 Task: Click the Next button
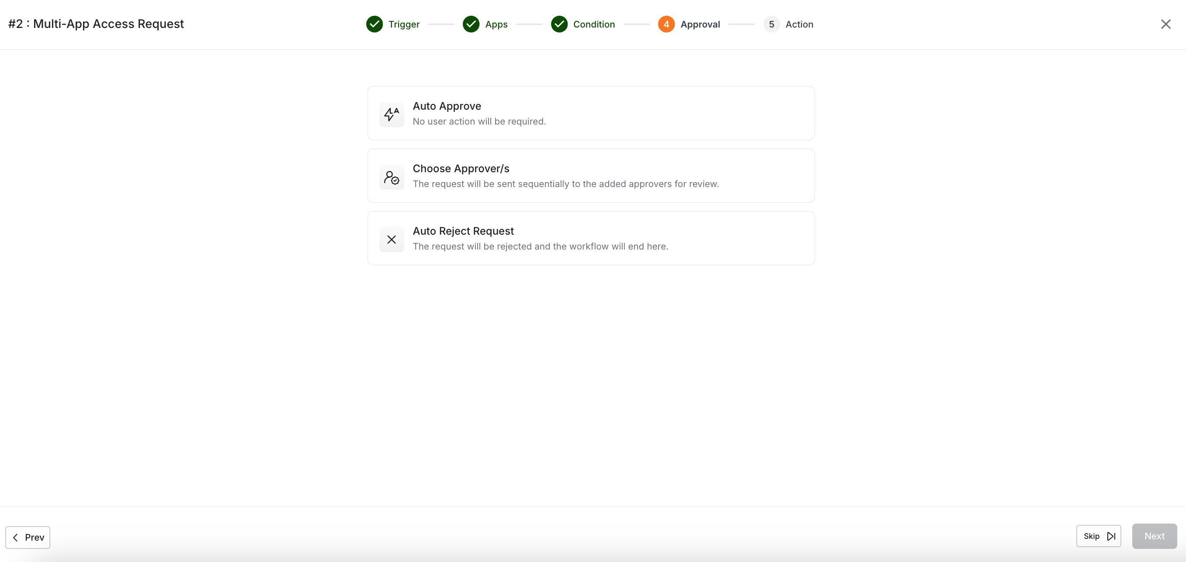click(x=1154, y=536)
